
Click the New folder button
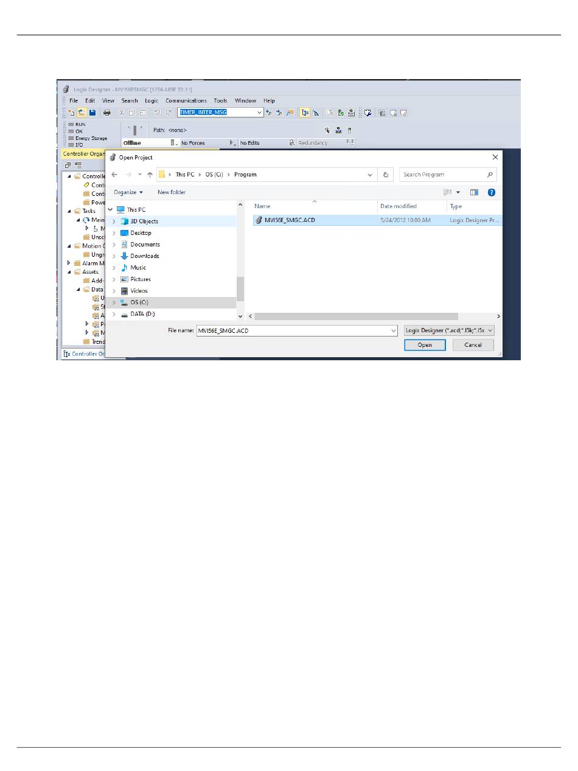point(172,192)
